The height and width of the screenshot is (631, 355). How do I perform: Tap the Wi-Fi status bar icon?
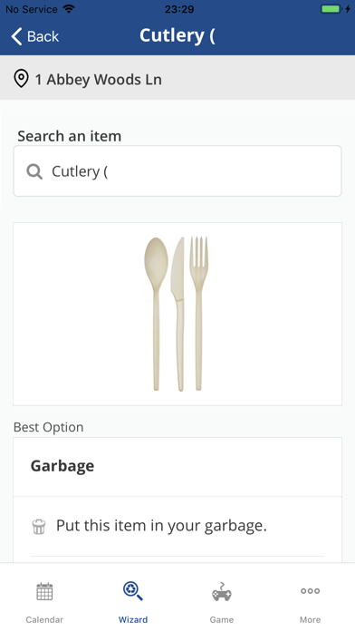point(69,9)
